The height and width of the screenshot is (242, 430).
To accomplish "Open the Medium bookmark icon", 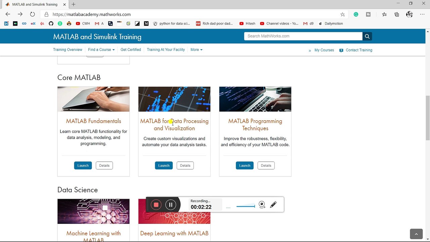I will 146,24.
